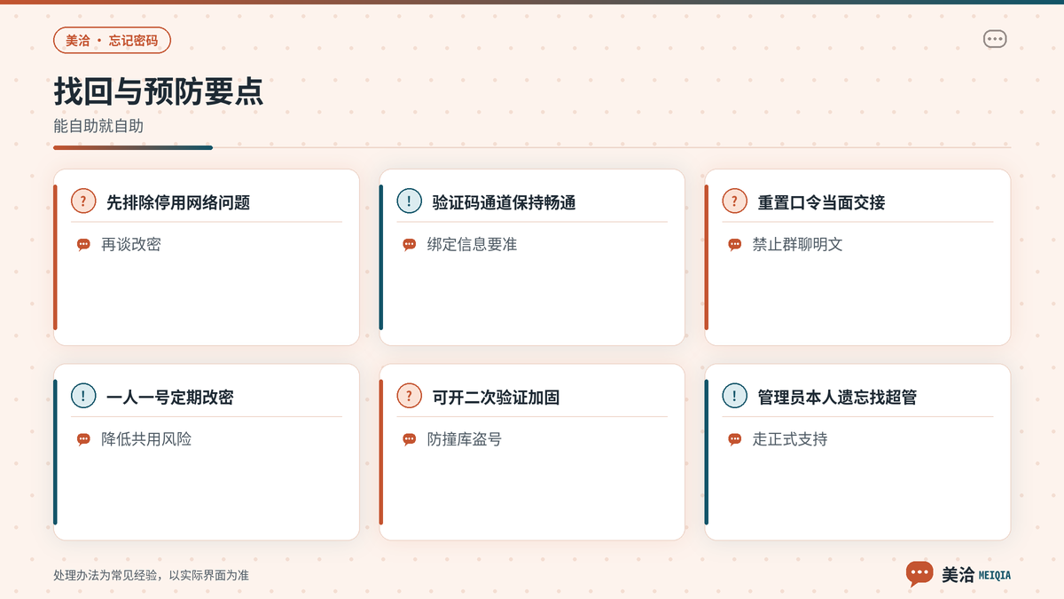Click the speech bubble icon next to 防撞库盗号

(409, 439)
